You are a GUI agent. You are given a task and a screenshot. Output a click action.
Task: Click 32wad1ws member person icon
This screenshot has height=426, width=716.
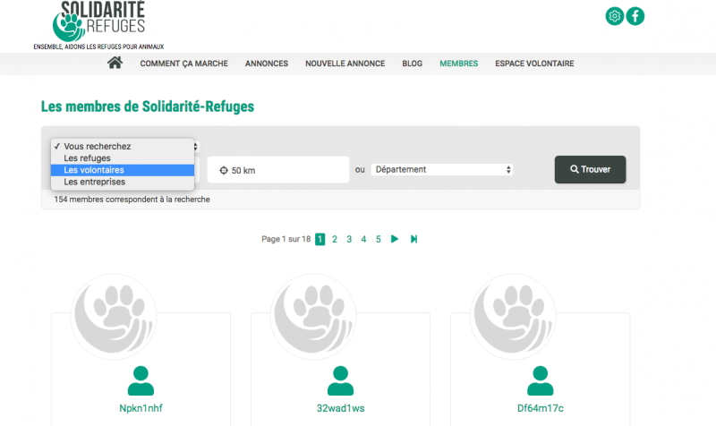pyautogui.click(x=340, y=379)
